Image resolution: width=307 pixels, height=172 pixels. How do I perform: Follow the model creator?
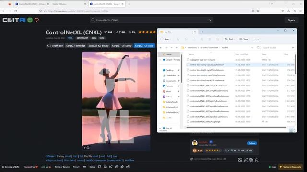pyautogui.click(x=252, y=143)
